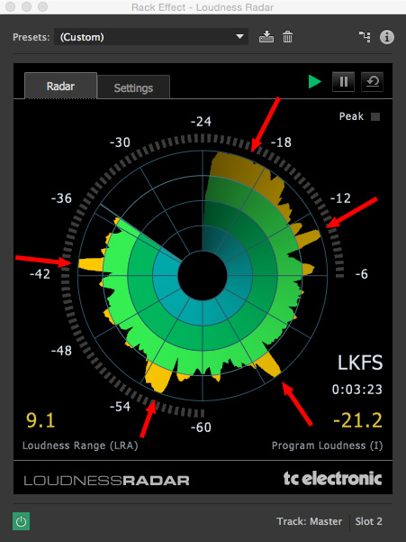Screen dimensions: 406x542
Task: Click the -36 scale label
Action: pyautogui.click(x=61, y=198)
